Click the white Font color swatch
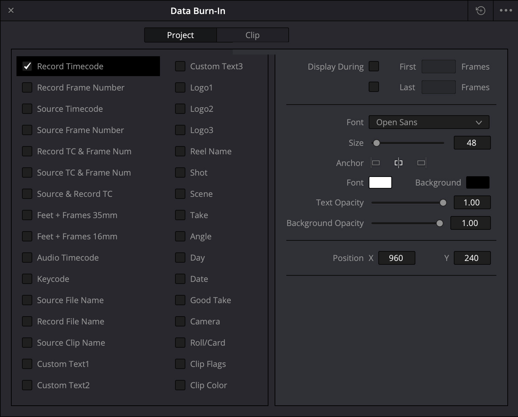 click(380, 182)
